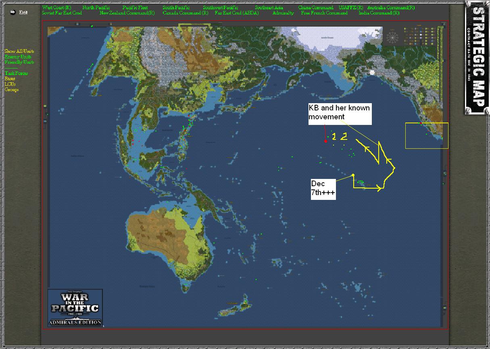Pick Admiralty command filter
The height and width of the screenshot is (349, 490).
[283, 13]
